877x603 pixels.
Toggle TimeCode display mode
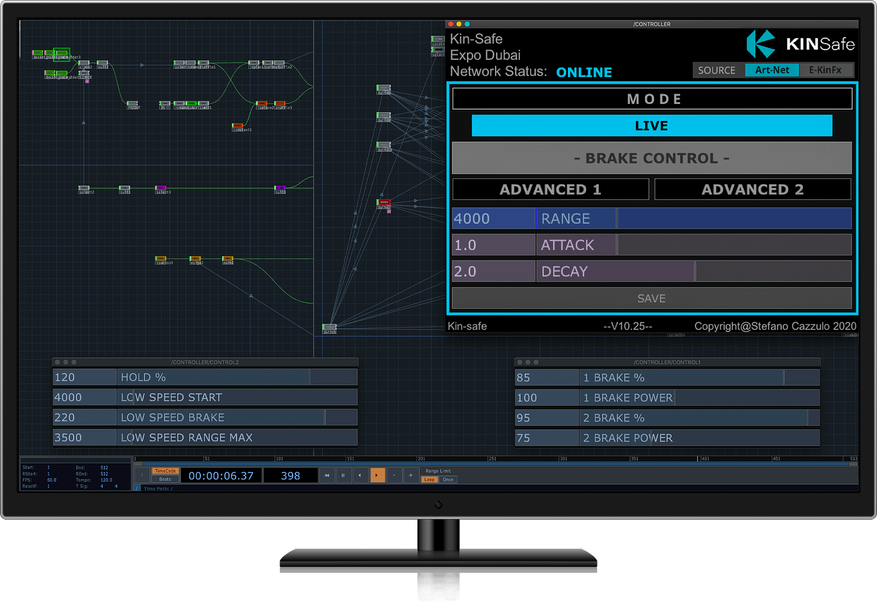tap(165, 471)
